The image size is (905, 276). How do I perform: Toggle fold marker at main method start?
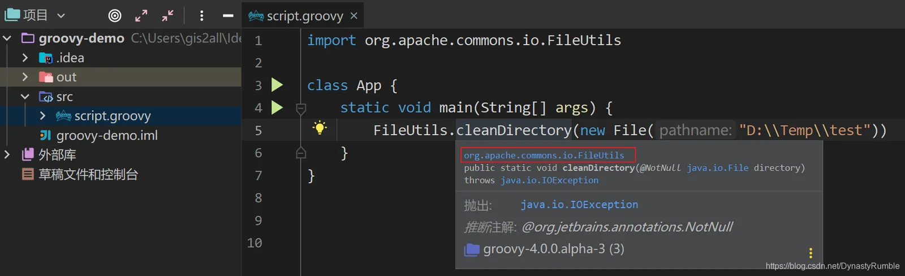point(301,108)
